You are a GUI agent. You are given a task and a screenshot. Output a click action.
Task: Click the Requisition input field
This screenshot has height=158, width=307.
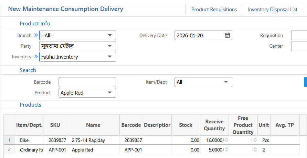click(x=299, y=35)
